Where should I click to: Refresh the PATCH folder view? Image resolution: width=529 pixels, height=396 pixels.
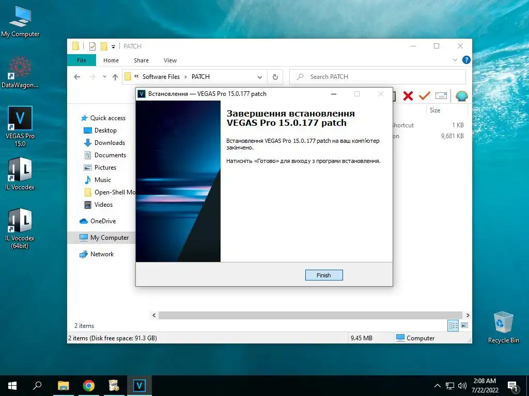(275, 77)
